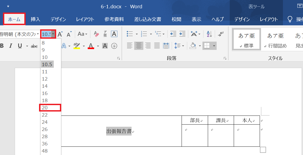Click the Increase Font Size icon
Viewport: 303px width, 155px height.
(x=60, y=34)
